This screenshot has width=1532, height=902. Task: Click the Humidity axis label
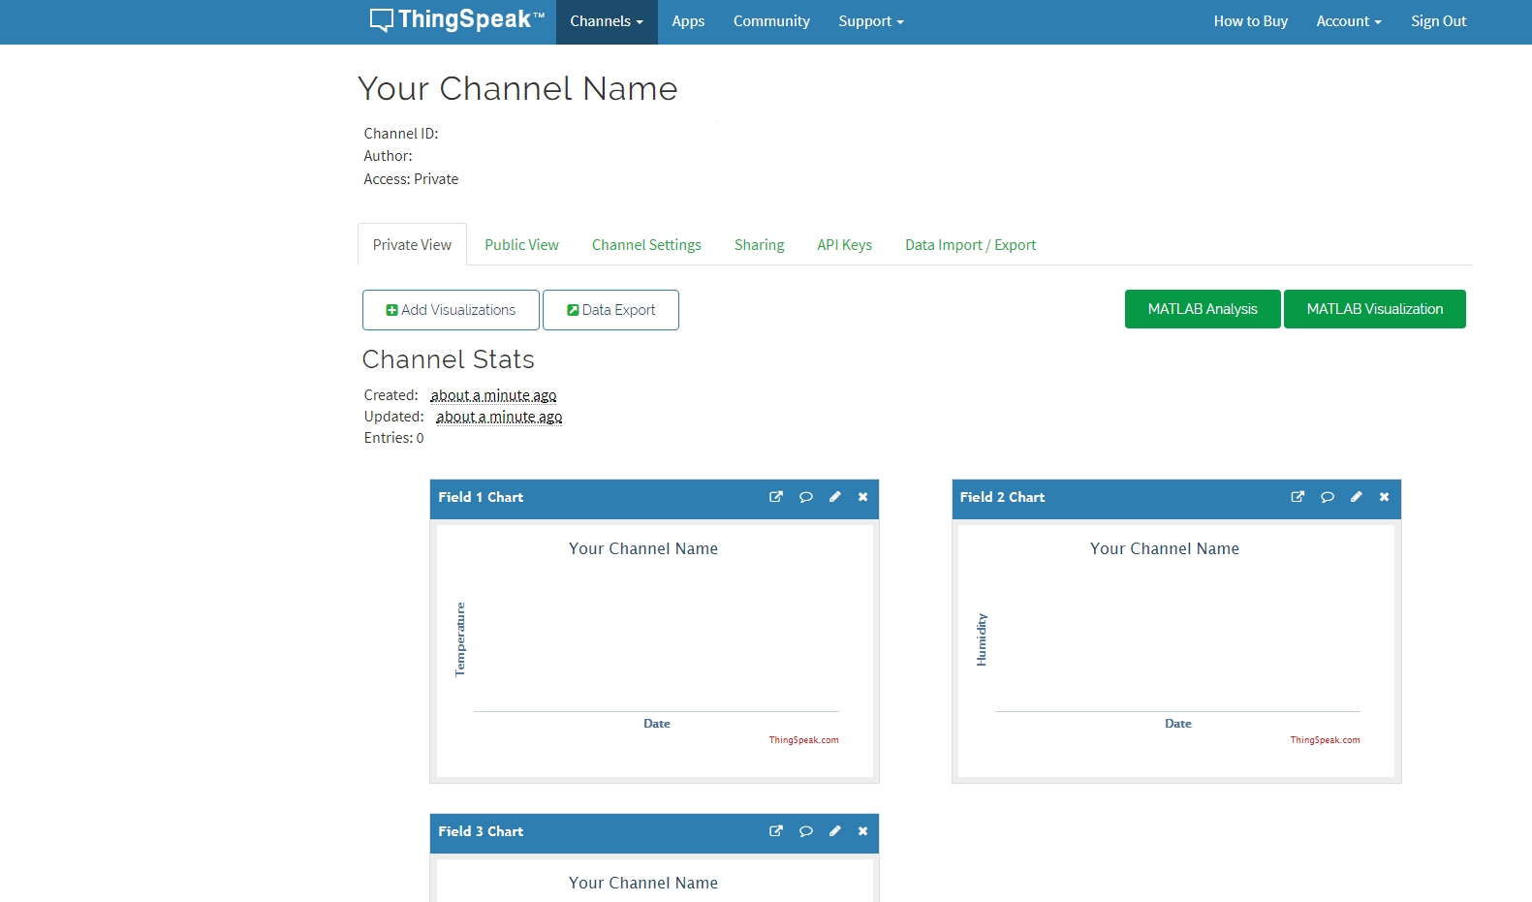click(x=982, y=639)
